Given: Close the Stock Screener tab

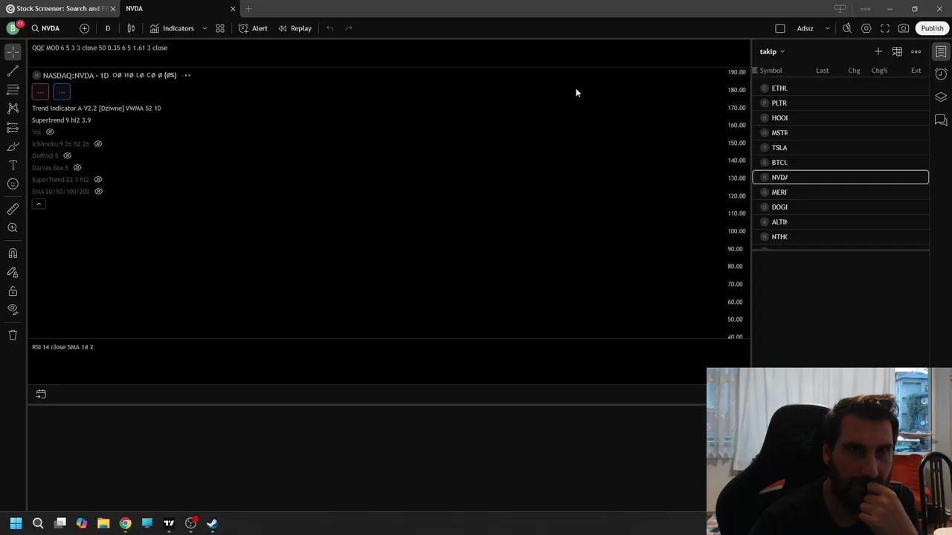Looking at the screenshot, I should pos(113,8).
